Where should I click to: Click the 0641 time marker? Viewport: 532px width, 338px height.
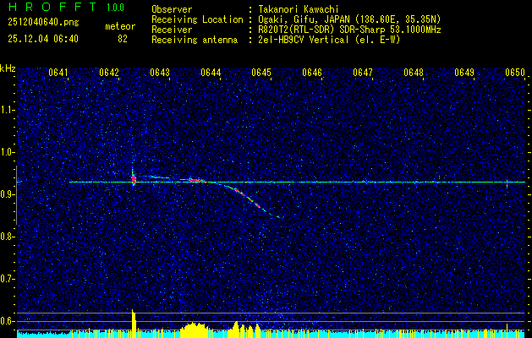pos(58,73)
